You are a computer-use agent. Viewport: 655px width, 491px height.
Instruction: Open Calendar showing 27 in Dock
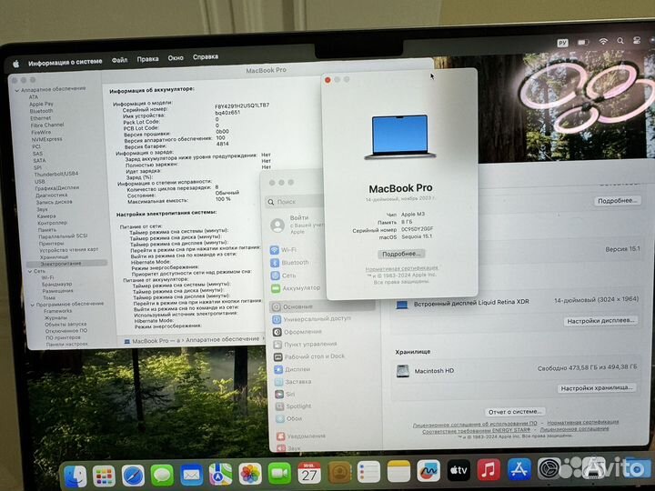(309, 473)
